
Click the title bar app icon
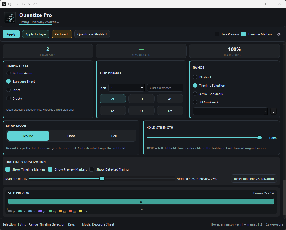(x=4, y=4)
